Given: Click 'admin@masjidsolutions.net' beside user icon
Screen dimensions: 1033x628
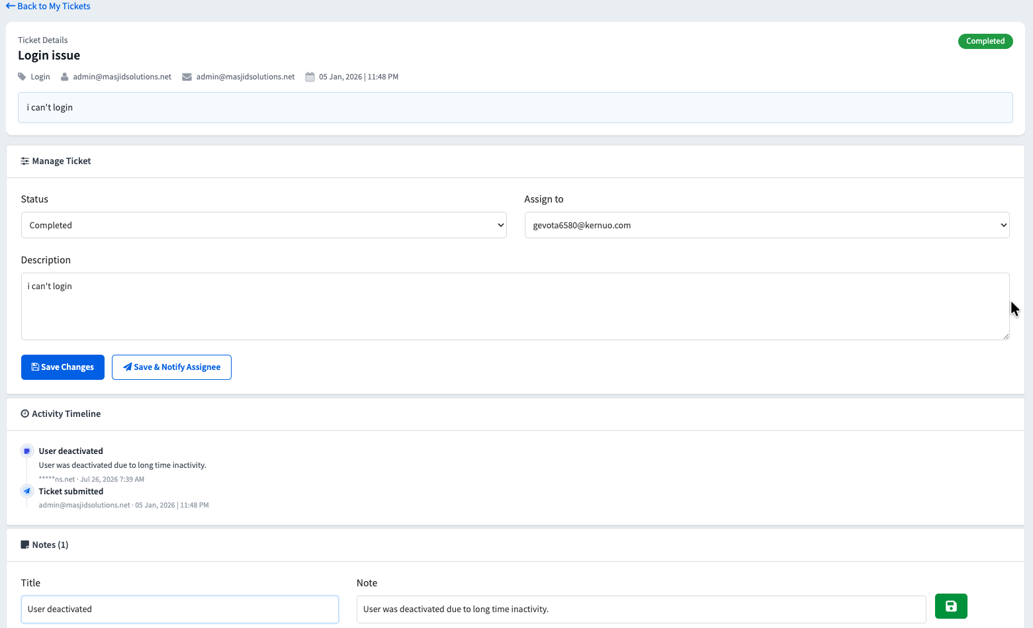Looking at the screenshot, I should coord(122,77).
